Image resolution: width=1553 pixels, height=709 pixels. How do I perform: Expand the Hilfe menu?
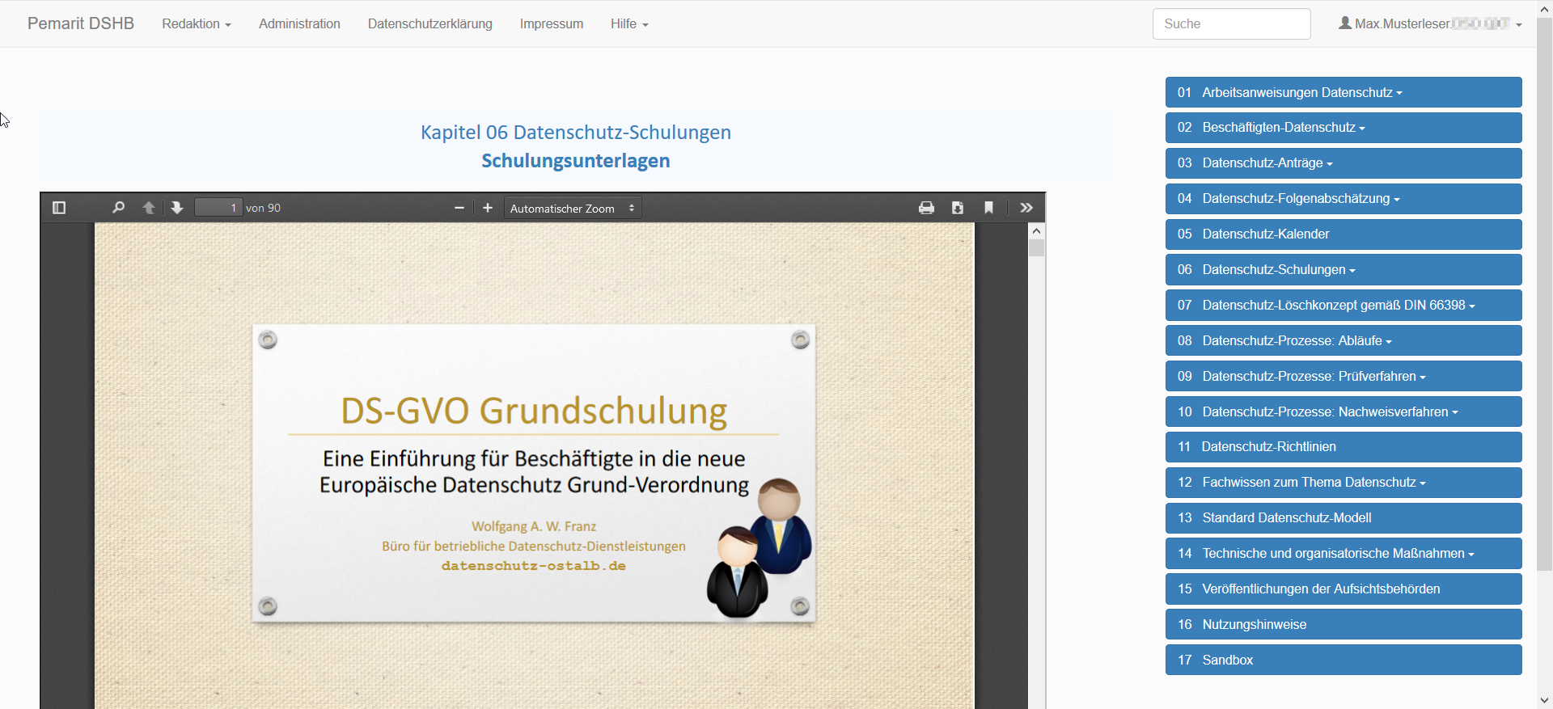[x=629, y=24]
